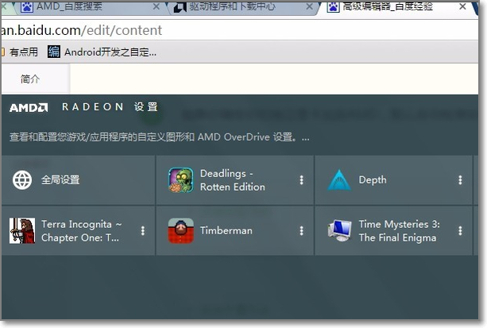Open the Deadlings - Rotten Edition profile
487x328 pixels.
pyautogui.click(x=235, y=179)
